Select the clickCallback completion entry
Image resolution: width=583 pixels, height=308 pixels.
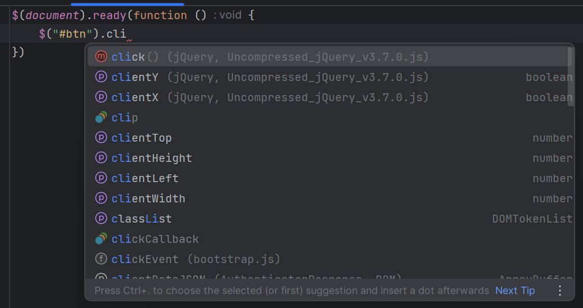click(x=330, y=238)
